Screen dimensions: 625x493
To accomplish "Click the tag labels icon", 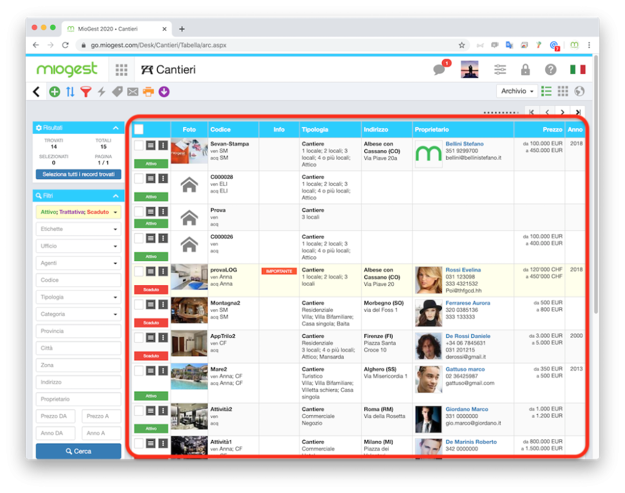I will pyautogui.click(x=117, y=92).
